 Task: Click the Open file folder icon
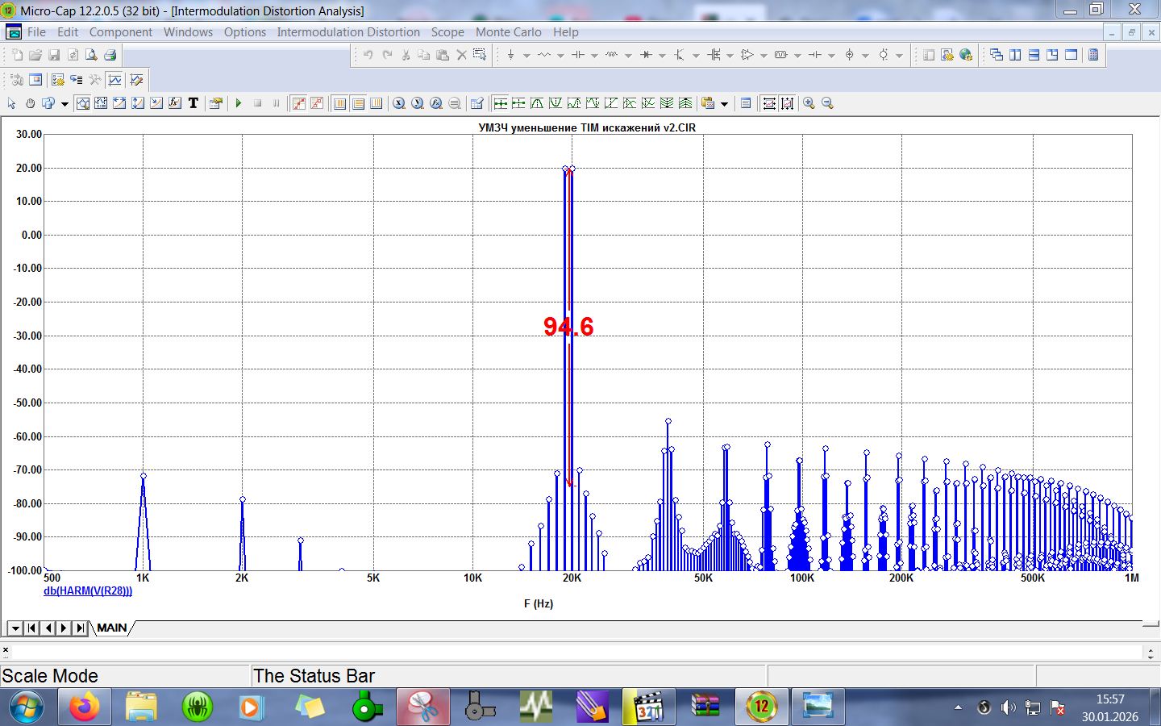pyautogui.click(x=35, y=55)
